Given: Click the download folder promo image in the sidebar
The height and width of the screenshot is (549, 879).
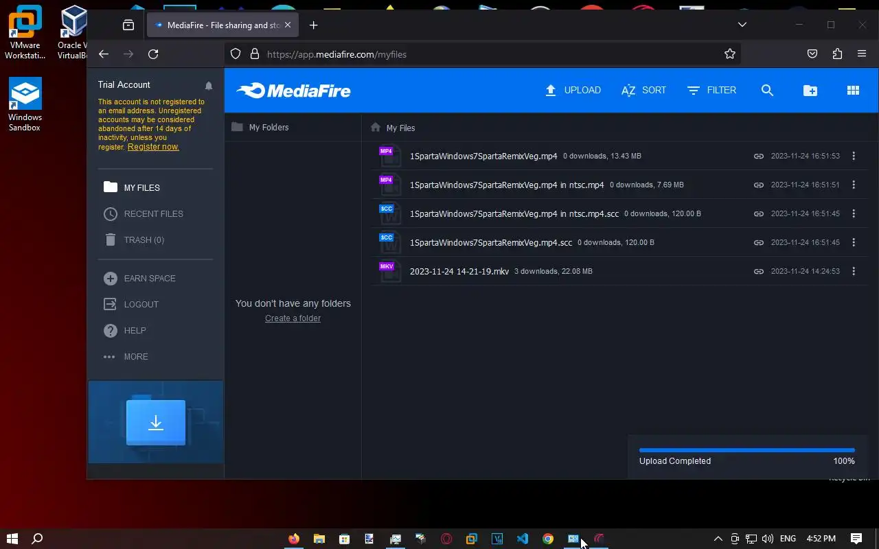Looking at the screenshot, I should tap(156, 422).
